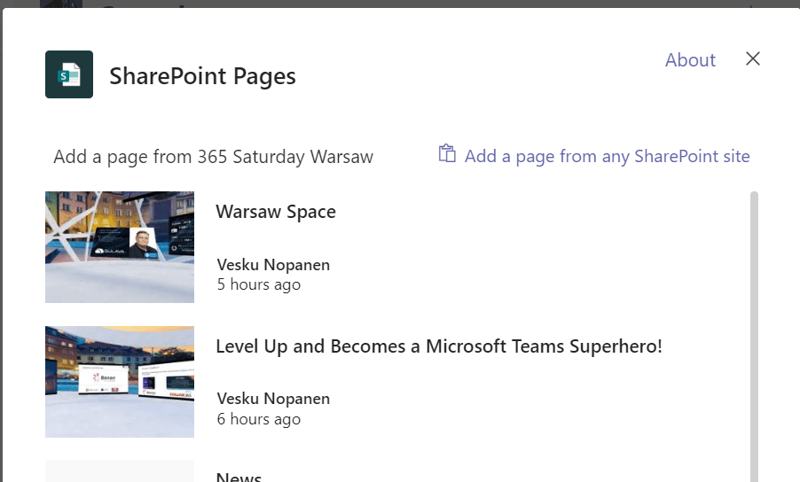
Task: Open the About link
Action: pyautogui.click(x=690, y=60)
